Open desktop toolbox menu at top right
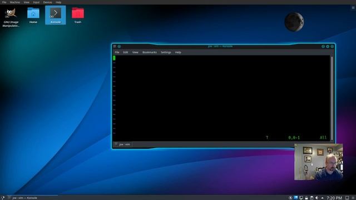Image resolution: width=356 pixels, height=200 pixels. pos(353,8)
